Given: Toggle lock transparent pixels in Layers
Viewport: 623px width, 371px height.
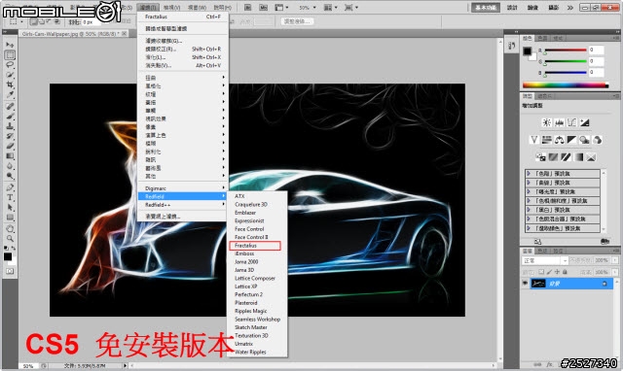Looking at the screenshot, I should click(x=541, y=272).
